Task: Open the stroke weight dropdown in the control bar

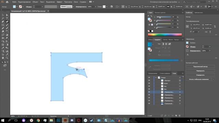Action: coord(42,7)
